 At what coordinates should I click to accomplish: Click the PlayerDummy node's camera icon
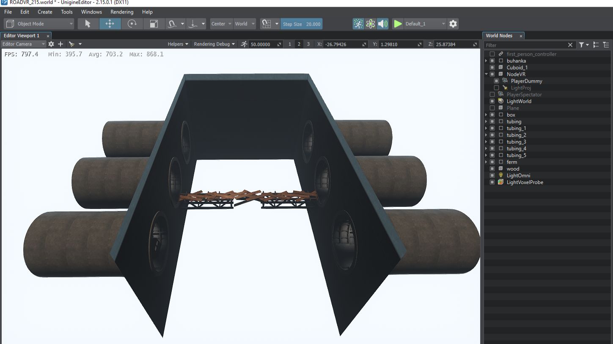[x=505, y=81]
